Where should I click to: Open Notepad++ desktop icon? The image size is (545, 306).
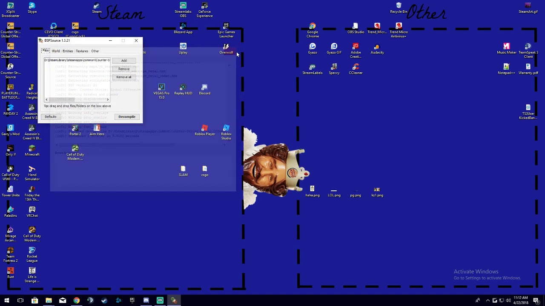pos(506,69)
